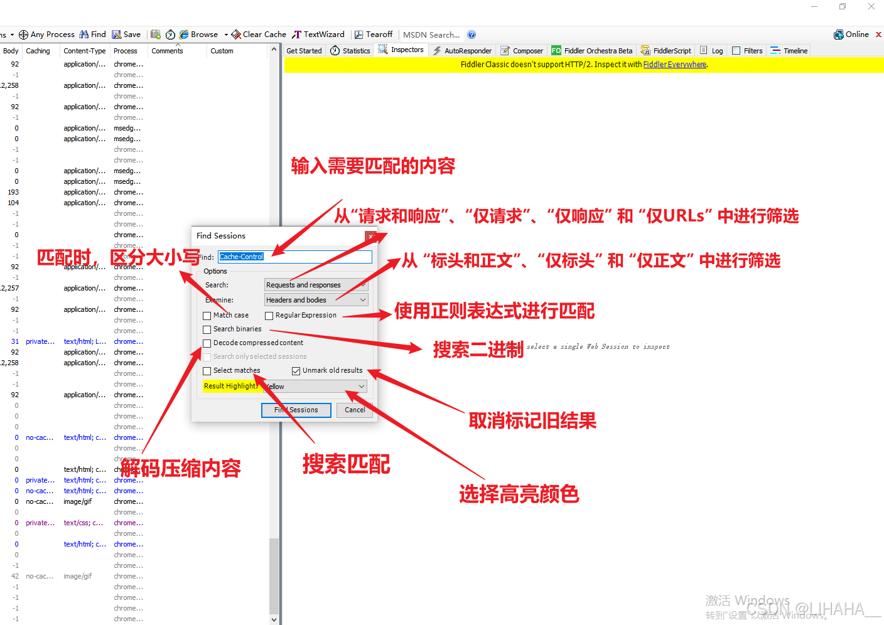Click the Log document icon

(704, 51)
